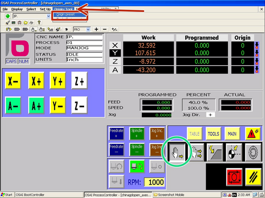Click the RPM value field
The width and height of the screenshot is (265, 198).
pyautogui.click(x=154, y=182)
